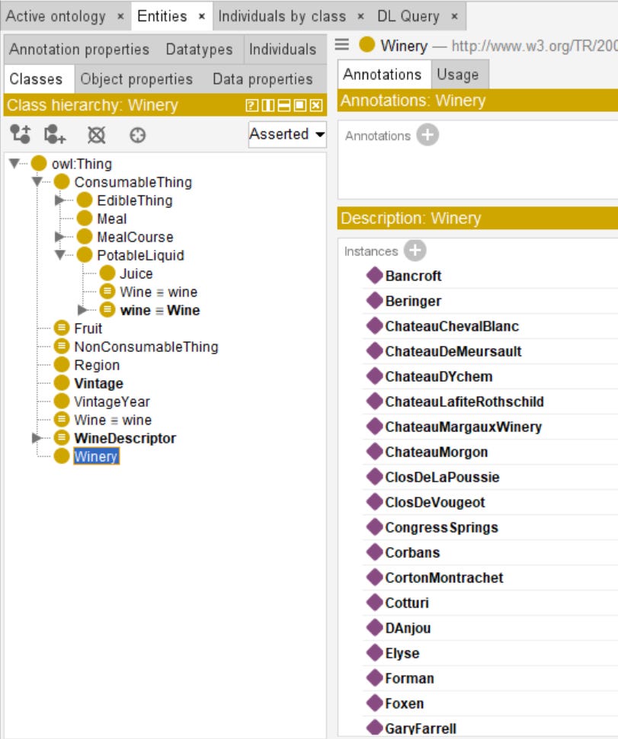Open the Forman instance
Image resolution: width=618 pixels, height=739 pixels.
[x=410, y=678]
